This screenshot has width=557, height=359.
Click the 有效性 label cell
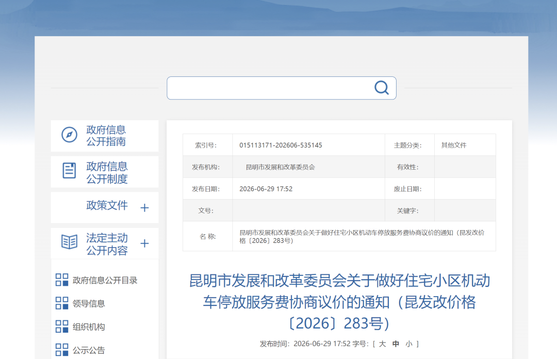[x=409, y=167]
